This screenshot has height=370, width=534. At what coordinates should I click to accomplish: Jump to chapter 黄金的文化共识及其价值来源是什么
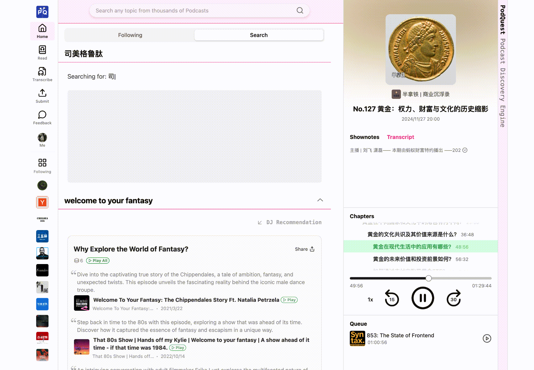(x=420, y=234)
